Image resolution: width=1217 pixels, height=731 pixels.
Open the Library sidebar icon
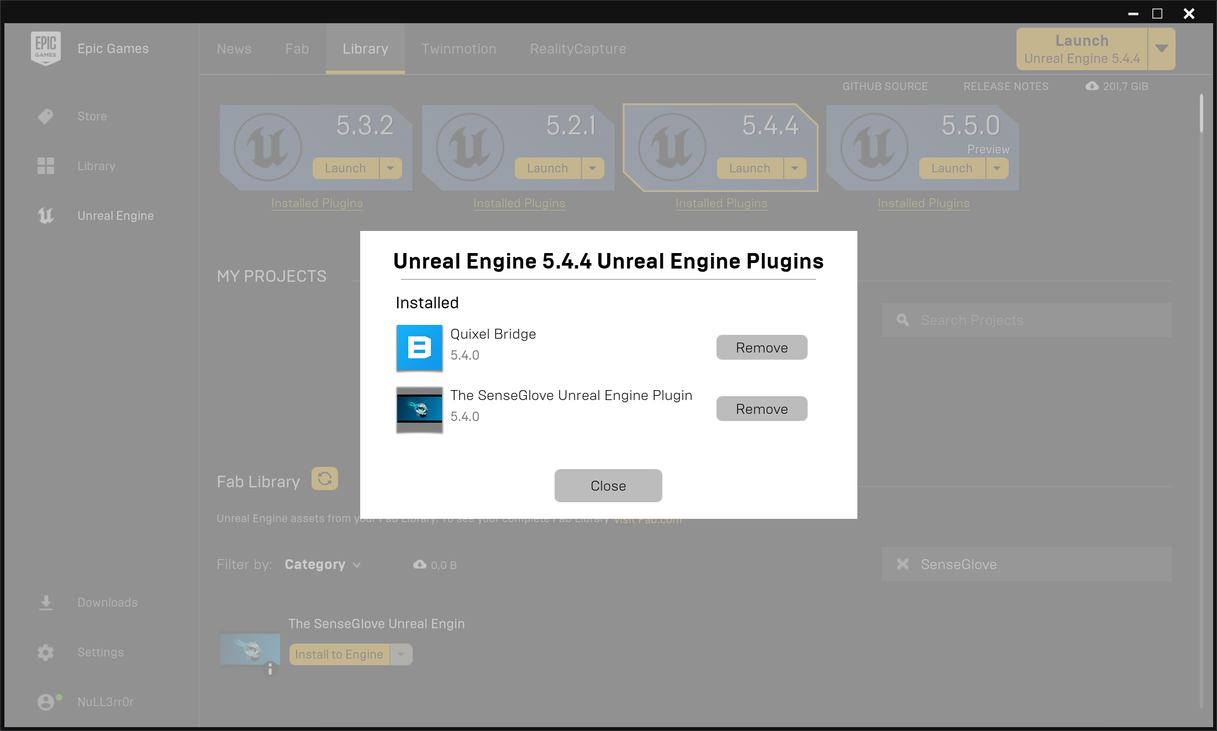[46, 165]
